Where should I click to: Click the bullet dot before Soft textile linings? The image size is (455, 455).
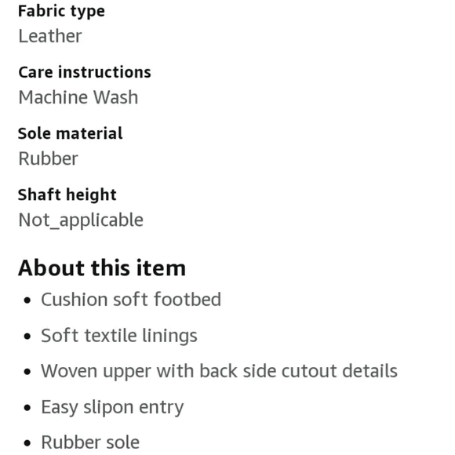[27, 337]
